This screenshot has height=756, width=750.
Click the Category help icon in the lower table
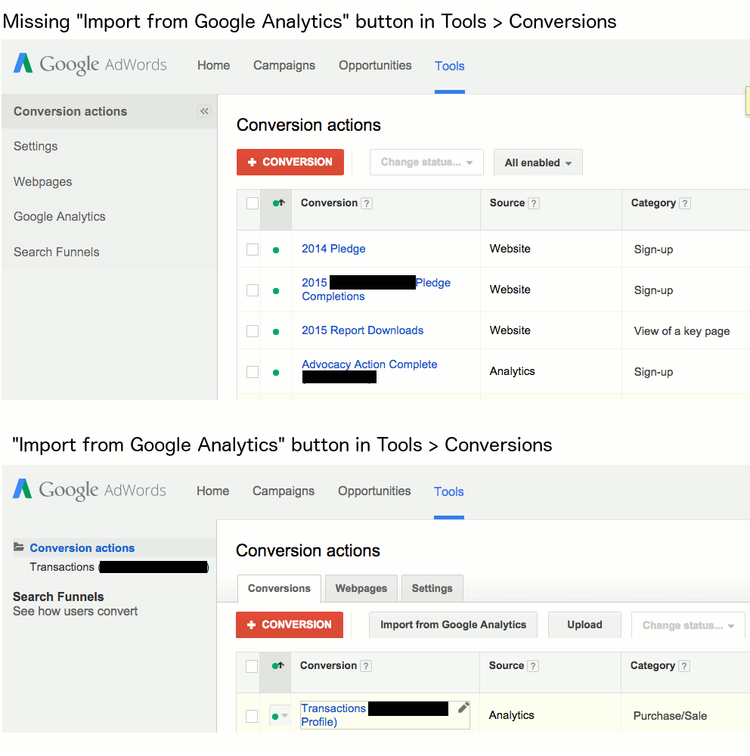pyautogui.click(x=684, y=666)
